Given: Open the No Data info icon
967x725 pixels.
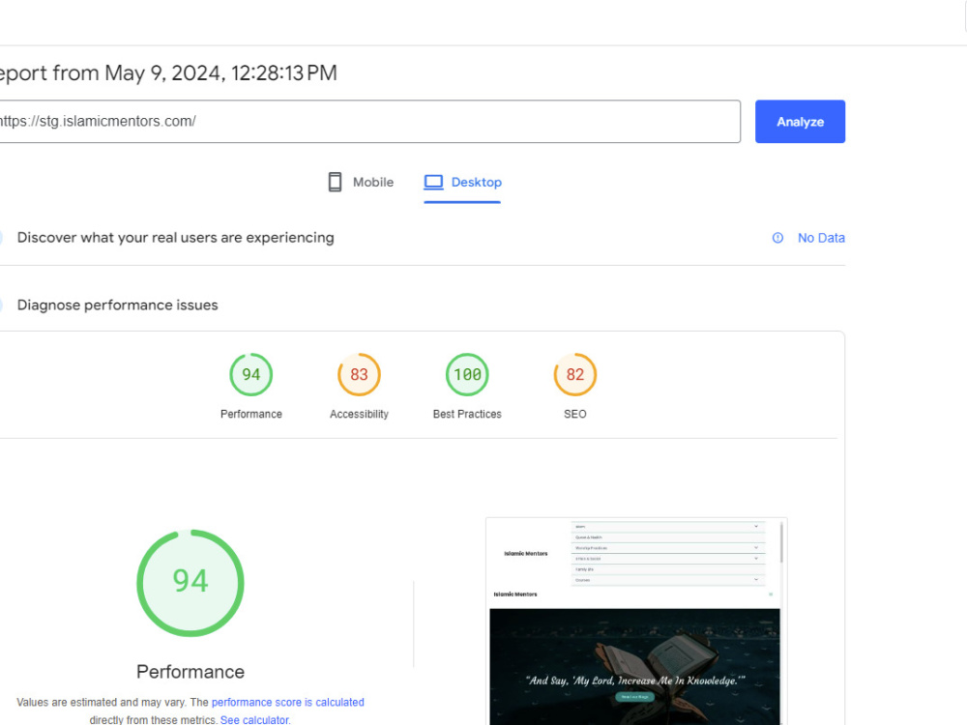Looking at the screenshot, I should tap(777, 238).
